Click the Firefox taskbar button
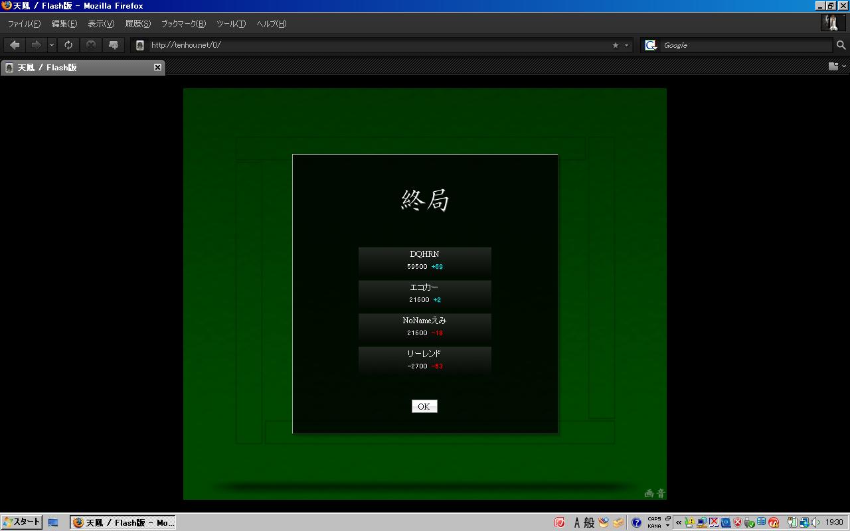Screen dimensions: 850x531 [123, 522]
